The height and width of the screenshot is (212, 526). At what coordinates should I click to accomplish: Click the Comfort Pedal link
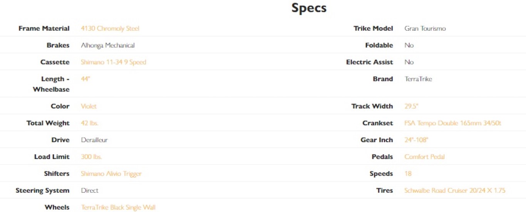pyautogui.click(x=424, y=157)
